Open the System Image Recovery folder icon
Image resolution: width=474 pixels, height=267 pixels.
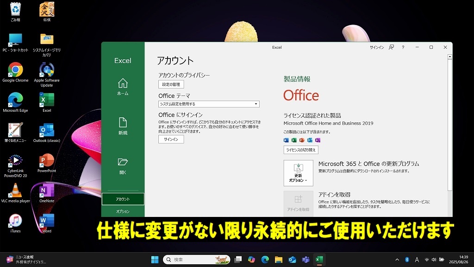pyautogui.click(x=47, y=45)
